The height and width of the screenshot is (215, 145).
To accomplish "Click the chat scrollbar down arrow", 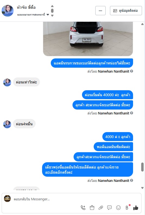I will point(142,188).
